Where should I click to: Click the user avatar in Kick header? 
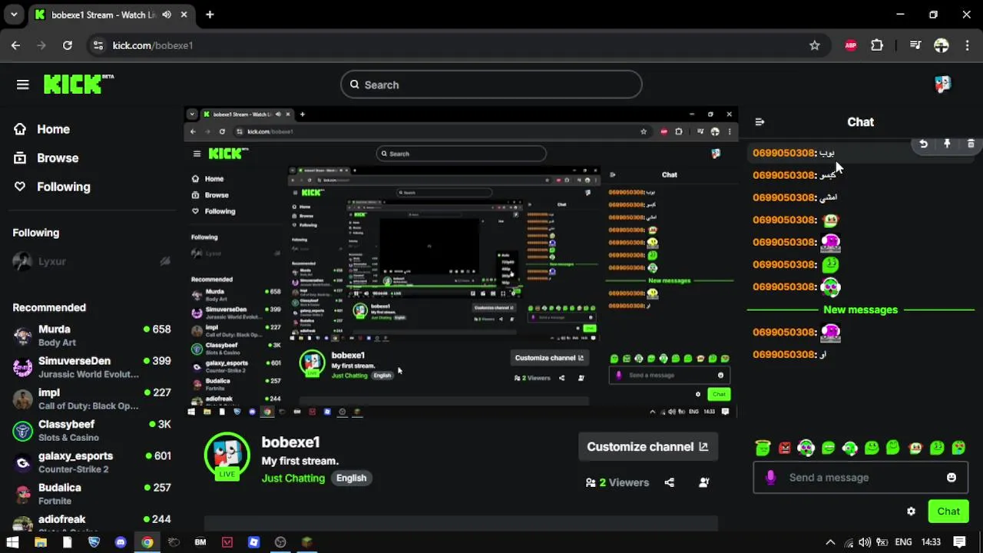pos(943,84)
